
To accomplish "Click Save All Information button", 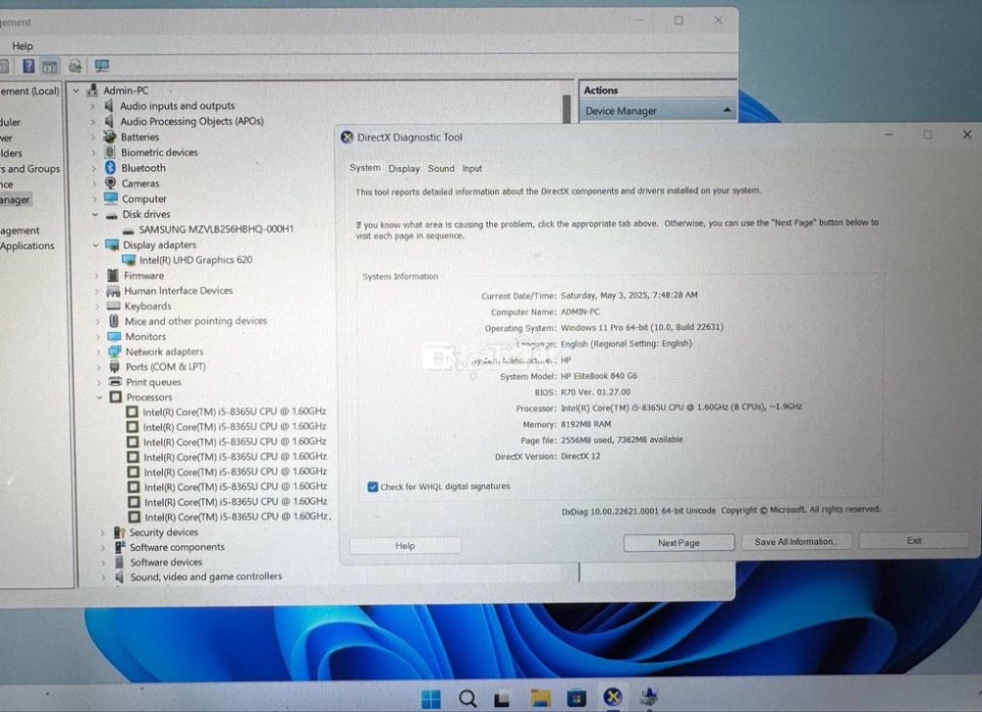I will pos(794,541).
